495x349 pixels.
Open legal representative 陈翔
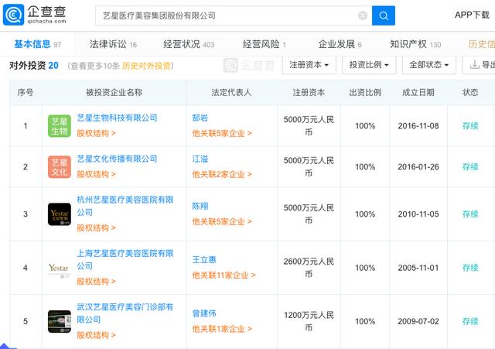[x=200, y=207]
